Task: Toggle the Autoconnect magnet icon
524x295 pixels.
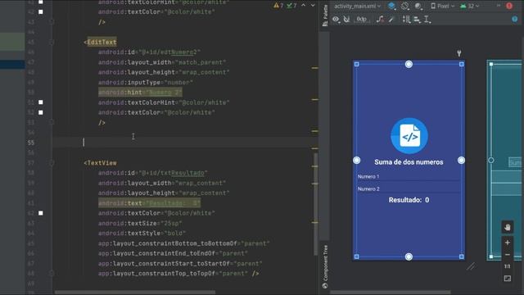Action: (x=346, y=19)
